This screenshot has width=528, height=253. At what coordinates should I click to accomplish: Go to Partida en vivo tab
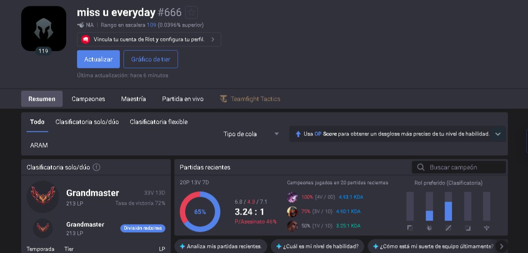(183, 99)
